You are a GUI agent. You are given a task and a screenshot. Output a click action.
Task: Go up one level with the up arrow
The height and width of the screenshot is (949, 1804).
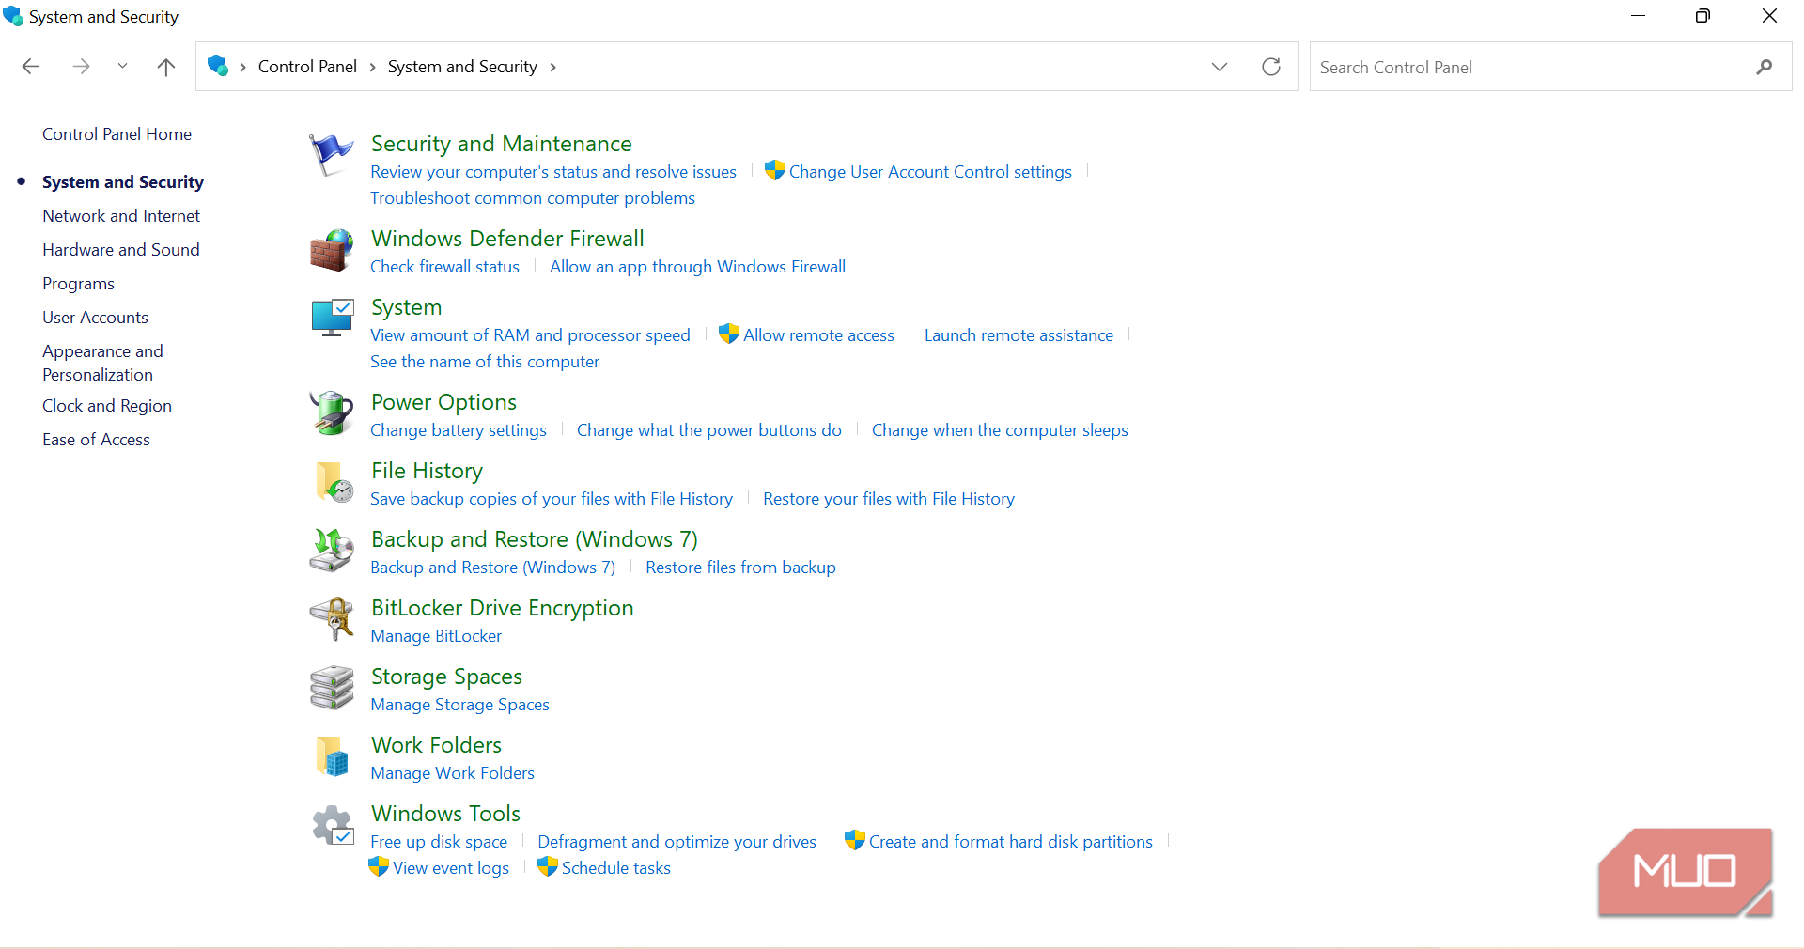[x=166, y=67]
